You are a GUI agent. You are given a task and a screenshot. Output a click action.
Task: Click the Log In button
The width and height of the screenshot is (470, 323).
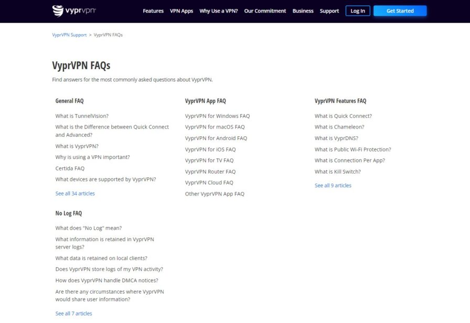[x=358, y=11]
